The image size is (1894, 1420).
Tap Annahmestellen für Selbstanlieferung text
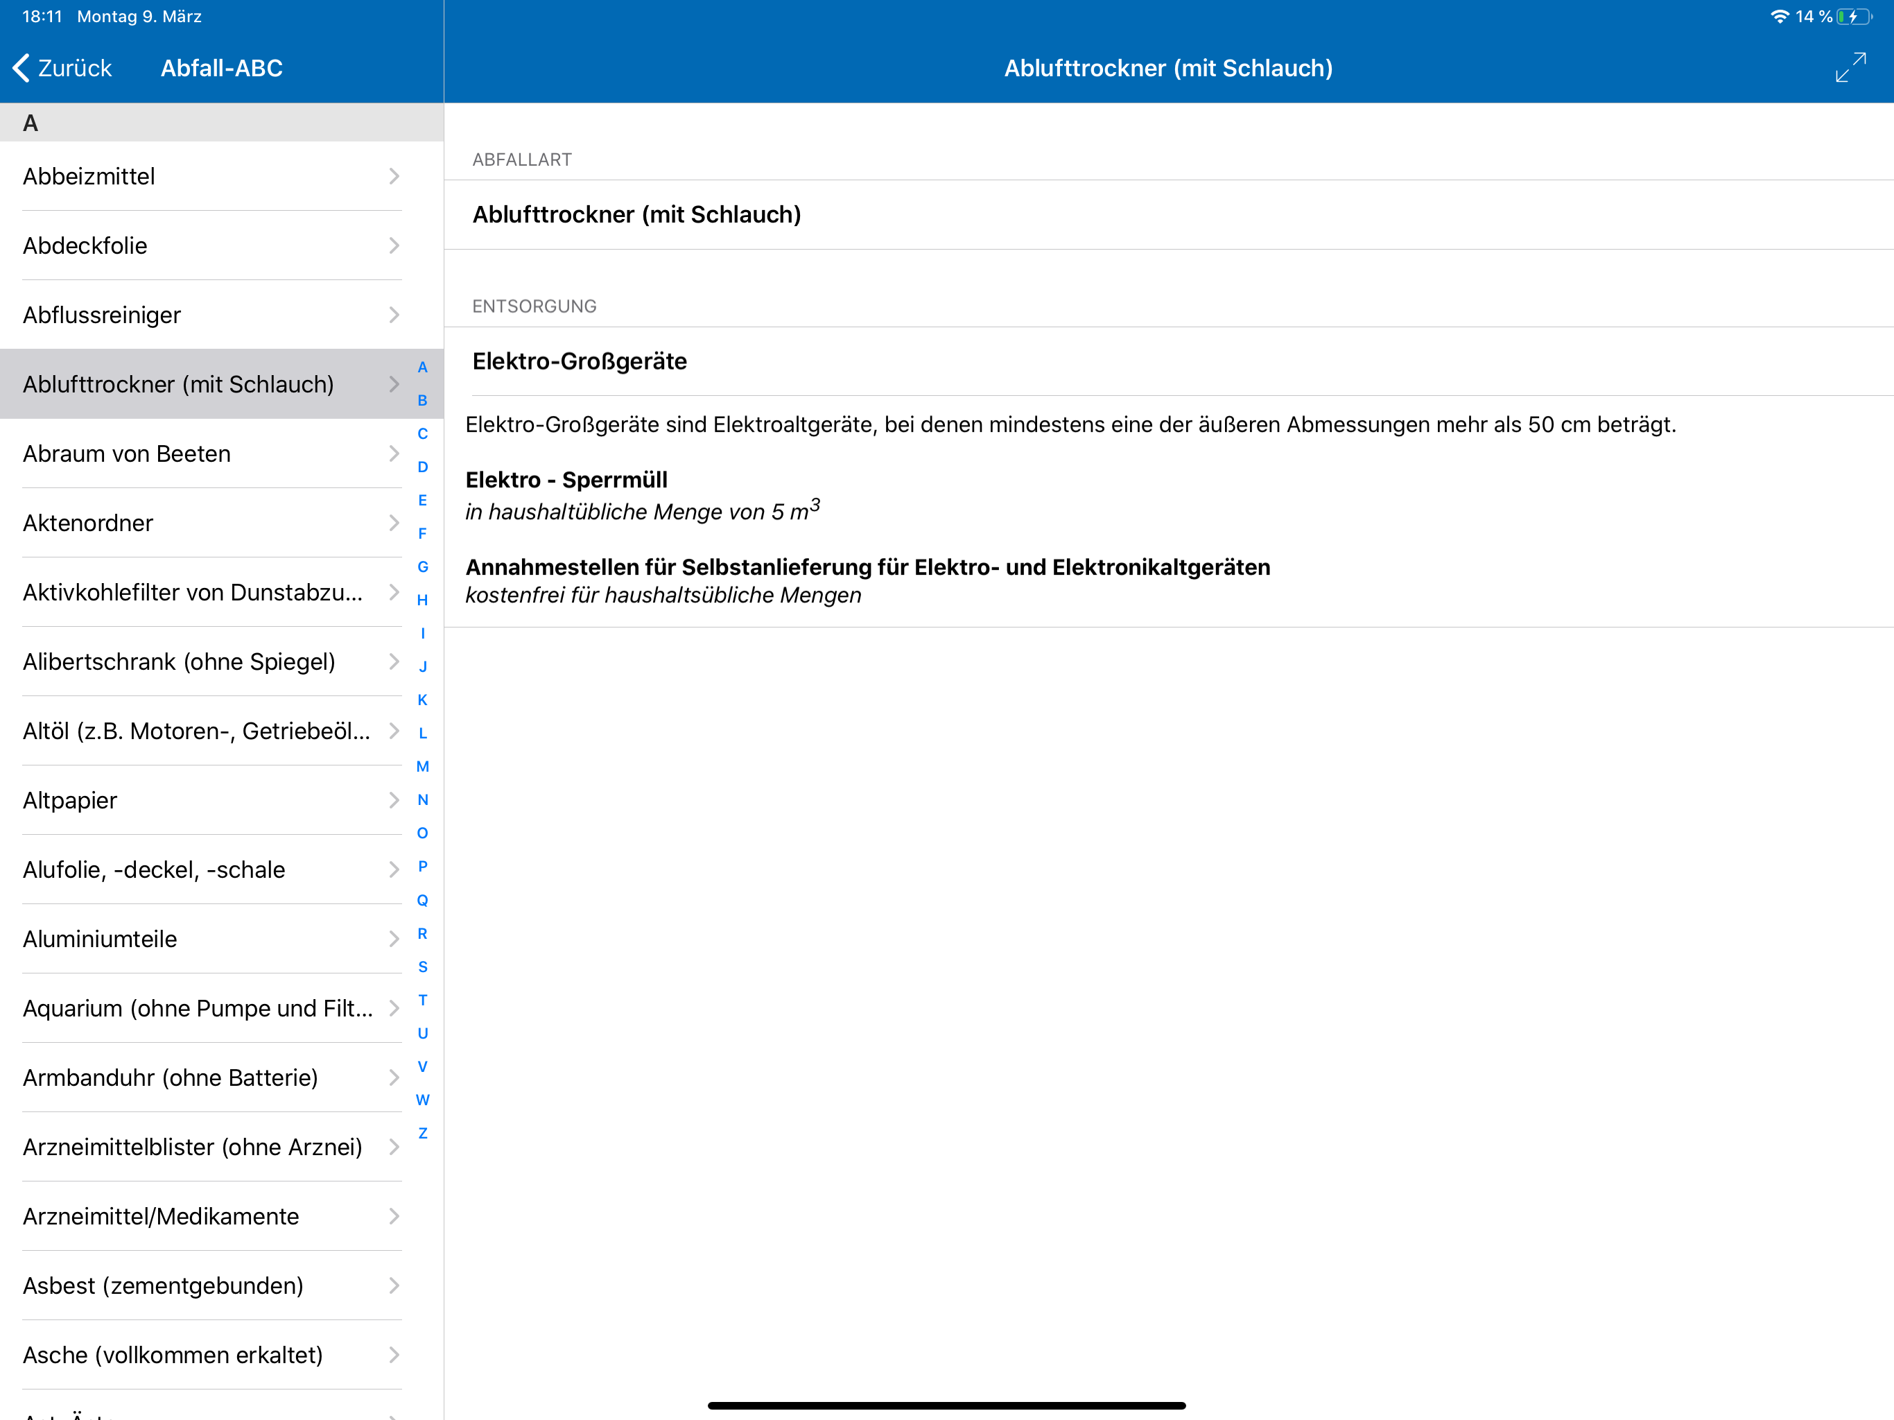[867, 567]
